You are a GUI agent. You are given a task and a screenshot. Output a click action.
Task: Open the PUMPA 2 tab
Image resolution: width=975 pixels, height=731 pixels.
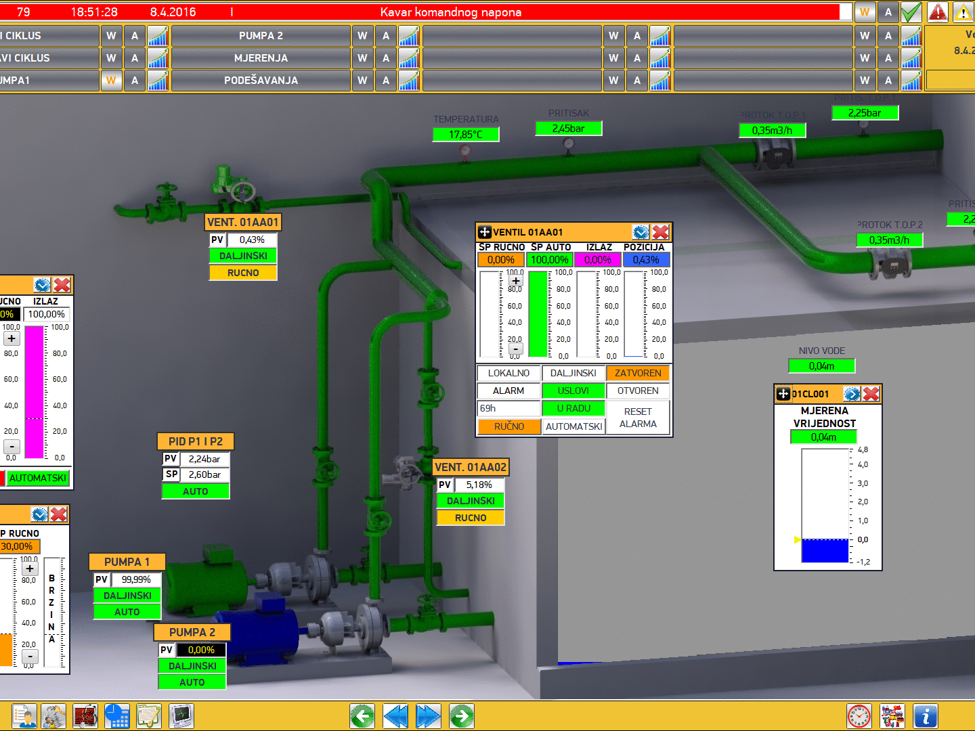261,36
